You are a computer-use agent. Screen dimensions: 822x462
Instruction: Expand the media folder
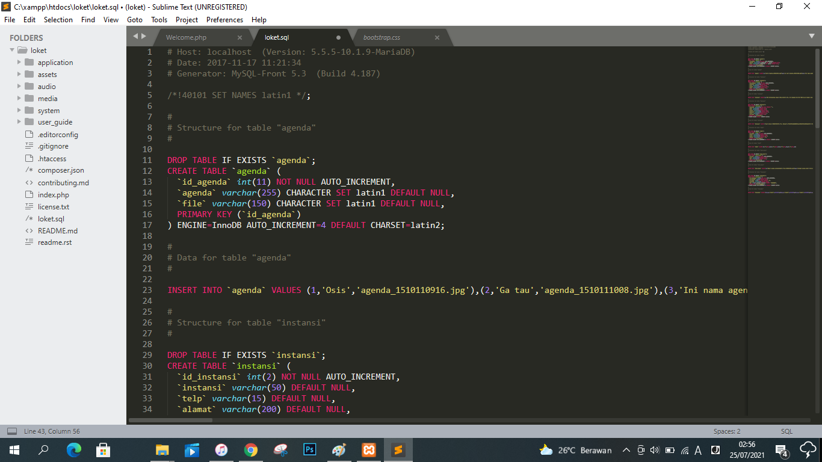[19, 99]
